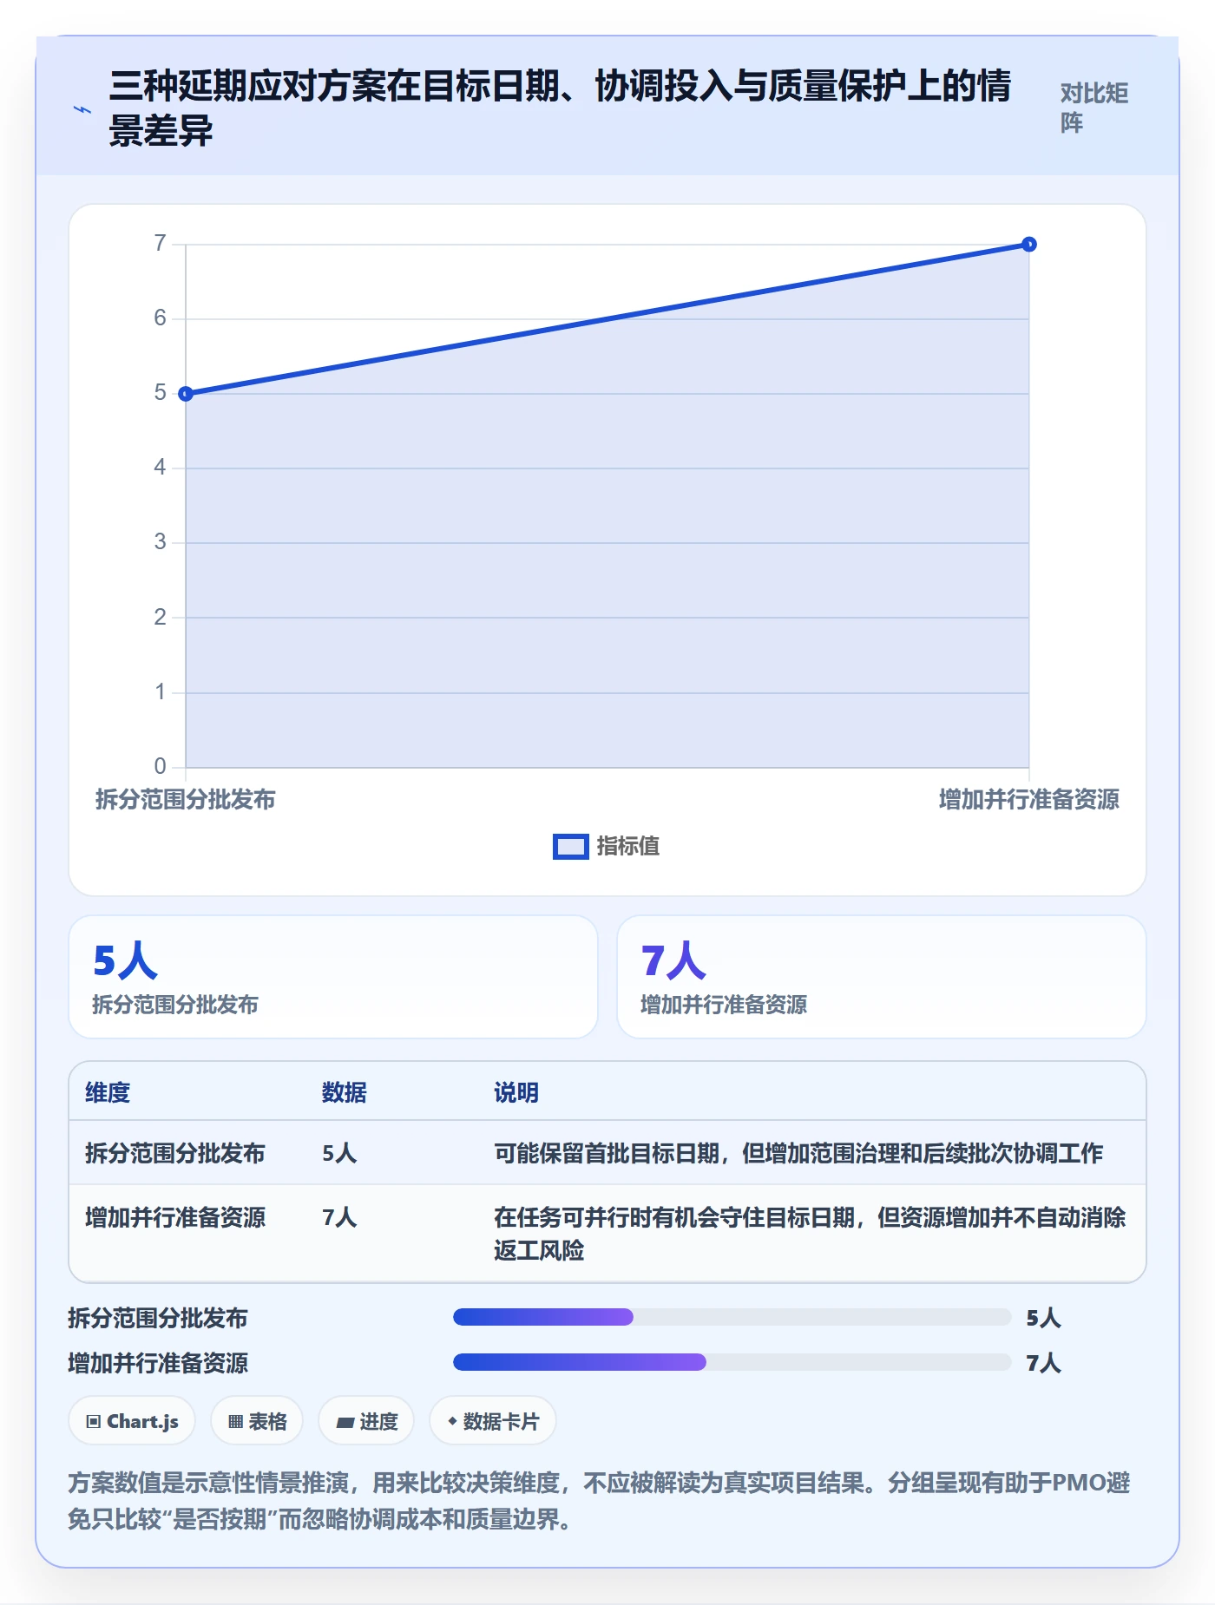Click the 进度 tag chip
The image size is (1215, 1605).
pyautogui.click(x=366, y=1421)
